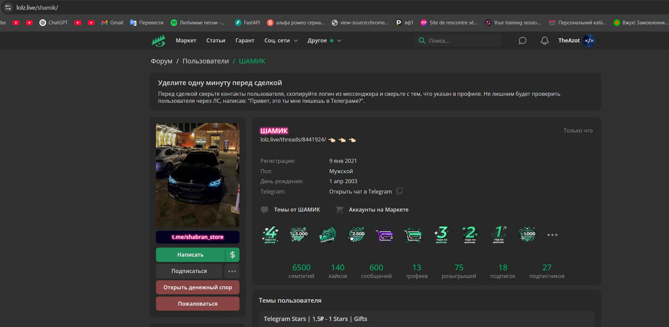Click the 50 giveaways trophy
This screenshot has width=669, height=327.
[327, 235]
